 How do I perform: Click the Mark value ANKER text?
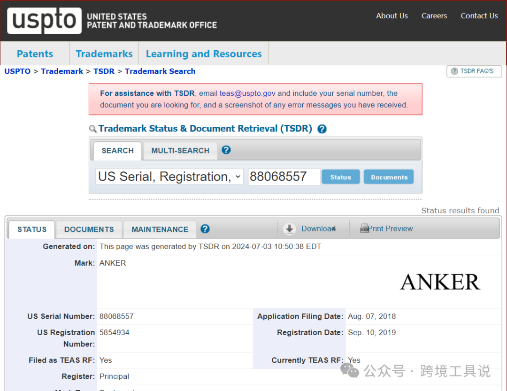point(113,263)
